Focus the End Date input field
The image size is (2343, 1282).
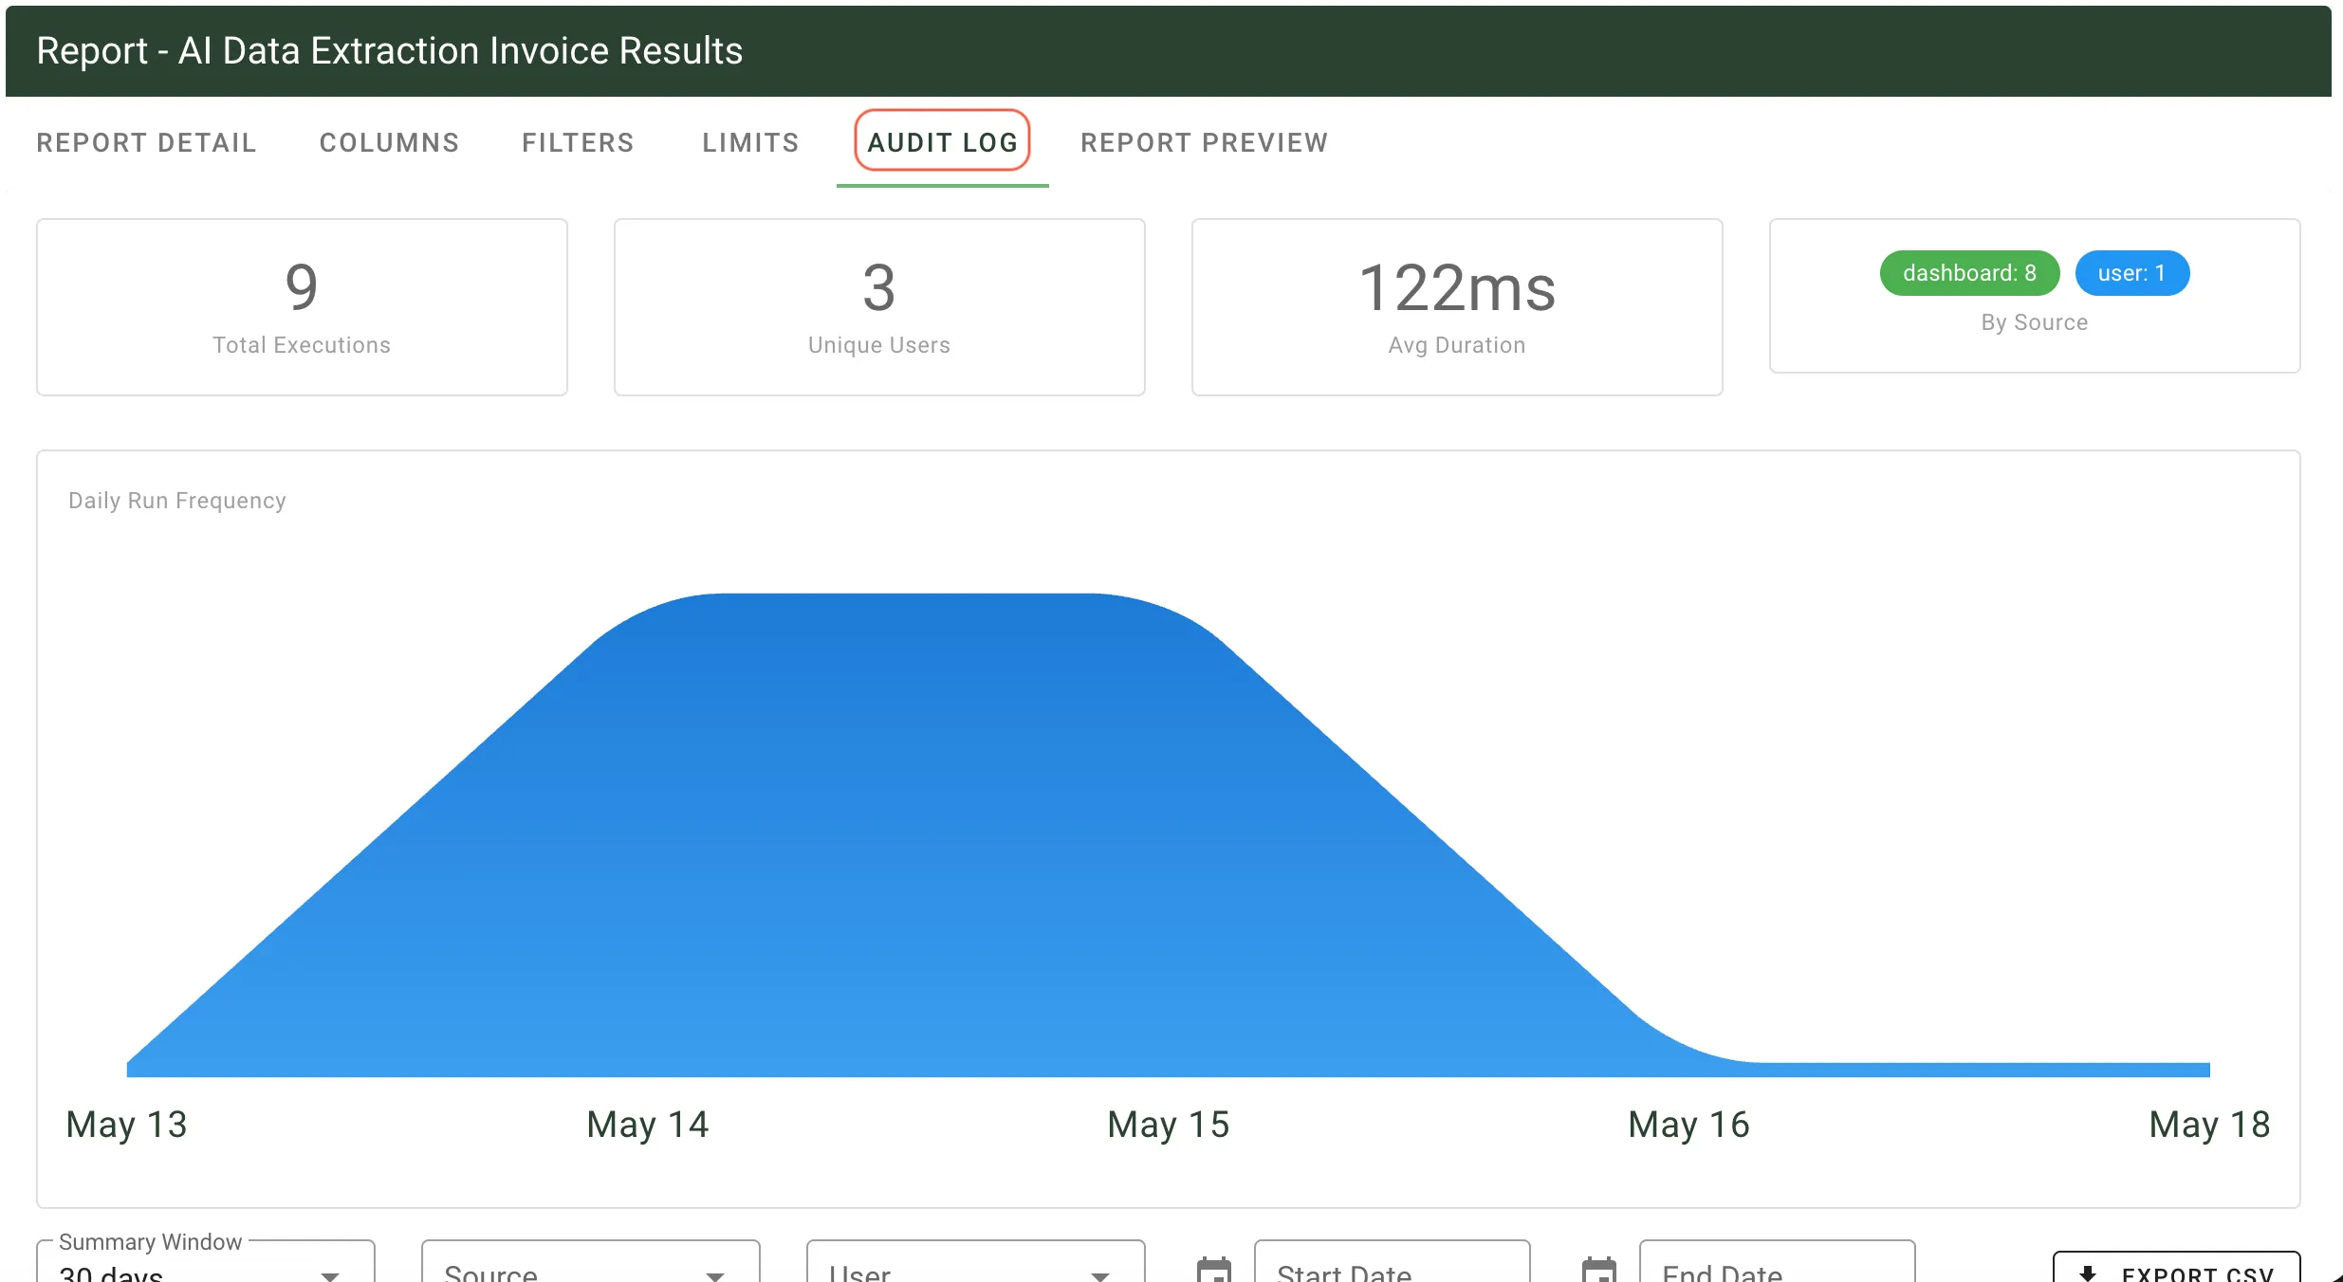pyautogui.click(x=1777, y=1263)
